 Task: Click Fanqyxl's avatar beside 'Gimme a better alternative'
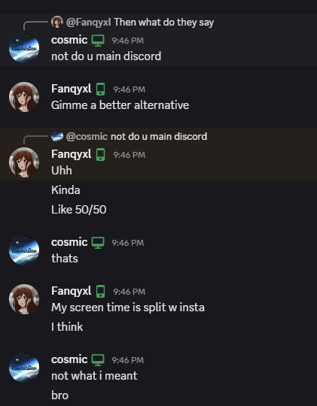point(24,97)
